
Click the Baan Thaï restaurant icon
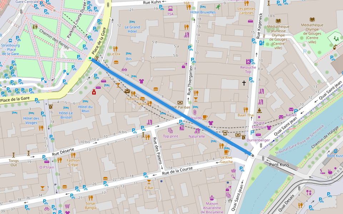click(245, 109)
